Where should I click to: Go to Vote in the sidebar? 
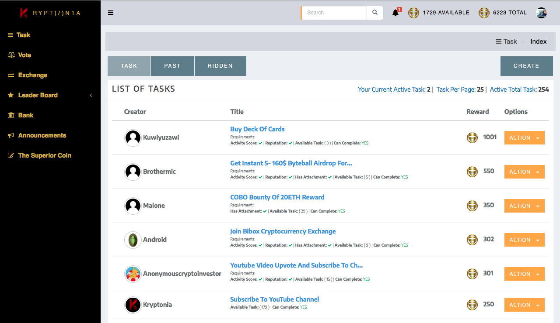click(24, 55)
